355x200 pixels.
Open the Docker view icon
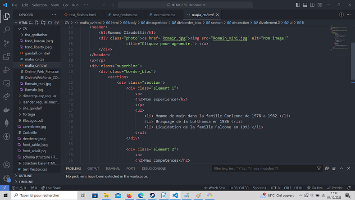(7, 110)
